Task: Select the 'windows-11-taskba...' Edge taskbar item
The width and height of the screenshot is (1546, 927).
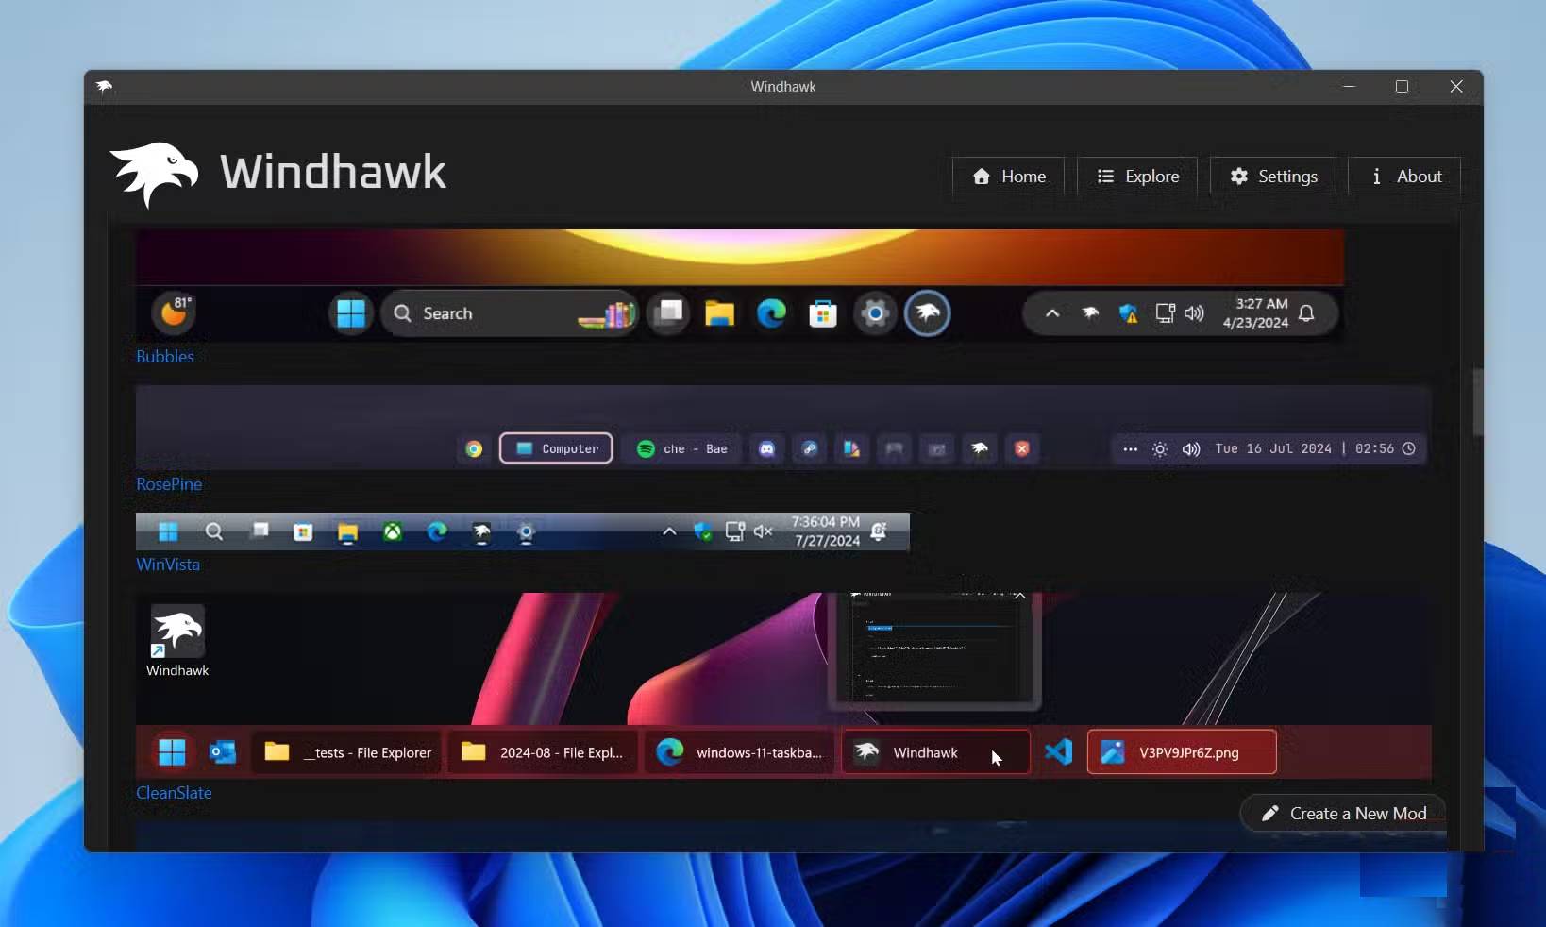Action: 740,752
